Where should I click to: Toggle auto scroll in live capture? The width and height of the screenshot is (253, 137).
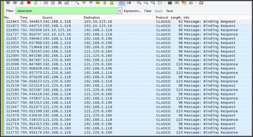click(x=129, y=2)
